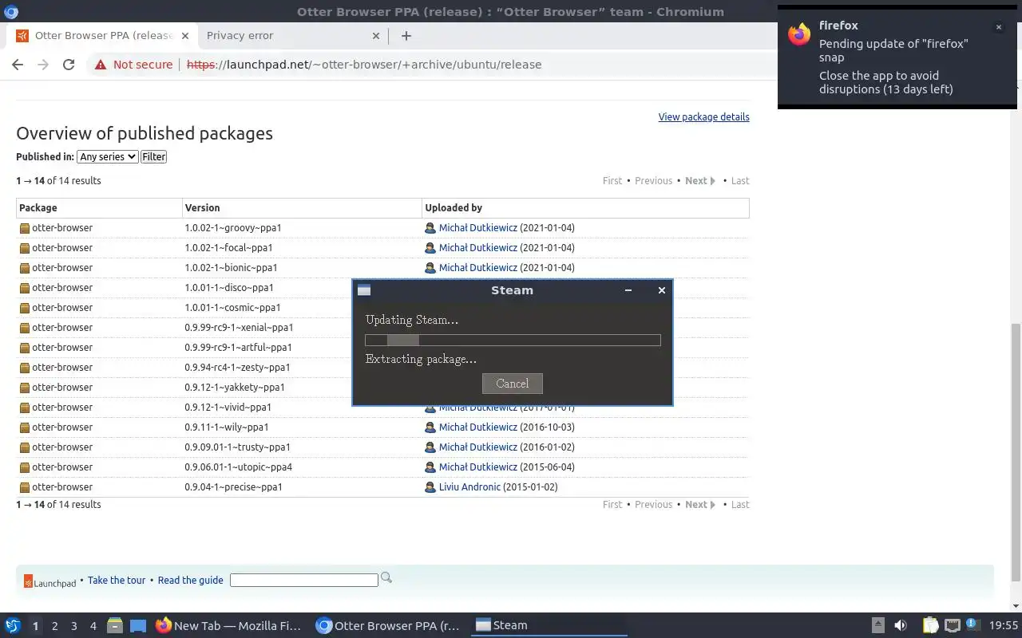Viewport: 1022px width, 638px height.
Task: Open Michał Dutkiewicz link in groovy row
Action: pyautogui.click(x=477, y=227)
